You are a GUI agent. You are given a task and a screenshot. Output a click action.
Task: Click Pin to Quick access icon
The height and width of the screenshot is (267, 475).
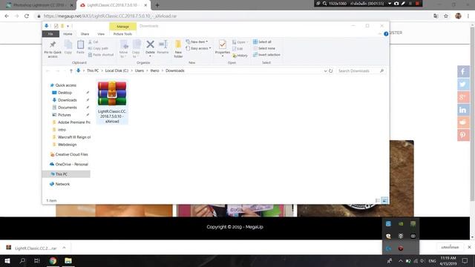click(x=53, y=49)
